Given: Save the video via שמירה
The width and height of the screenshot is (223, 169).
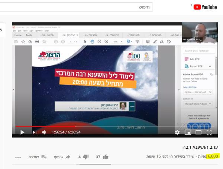Looking at the screenshot, I should (x=38, y=157).
